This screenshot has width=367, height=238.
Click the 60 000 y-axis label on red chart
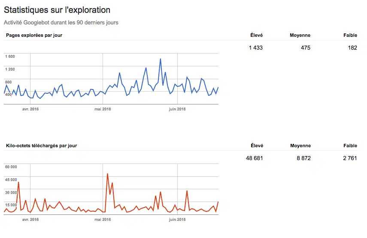tap(11, 167)
